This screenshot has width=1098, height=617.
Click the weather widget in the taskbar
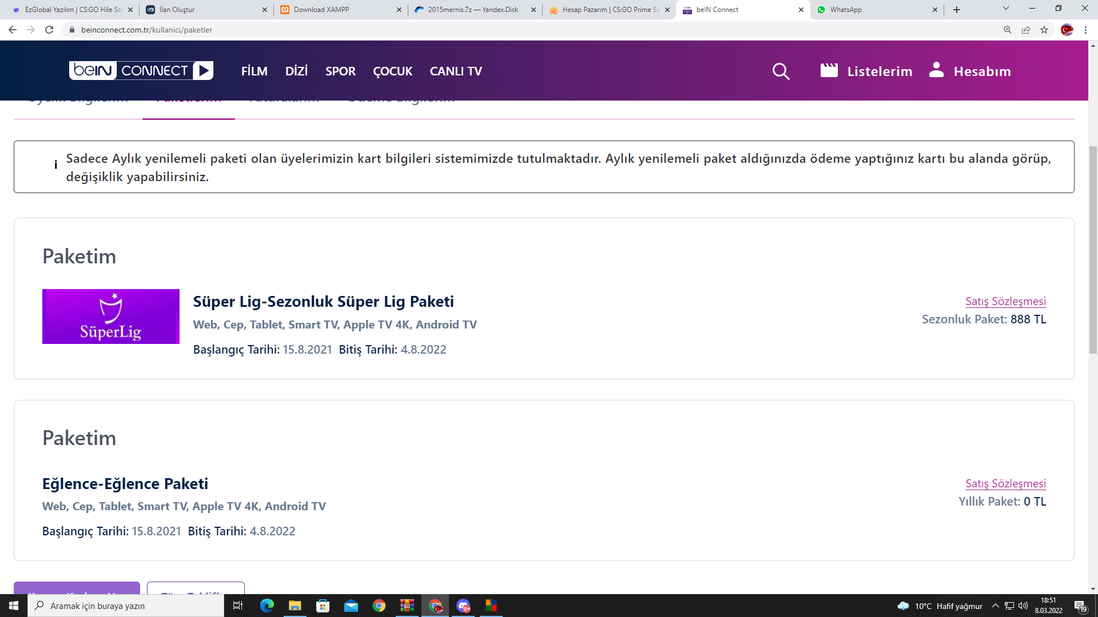pyautogui.click(x=940, y=606)
